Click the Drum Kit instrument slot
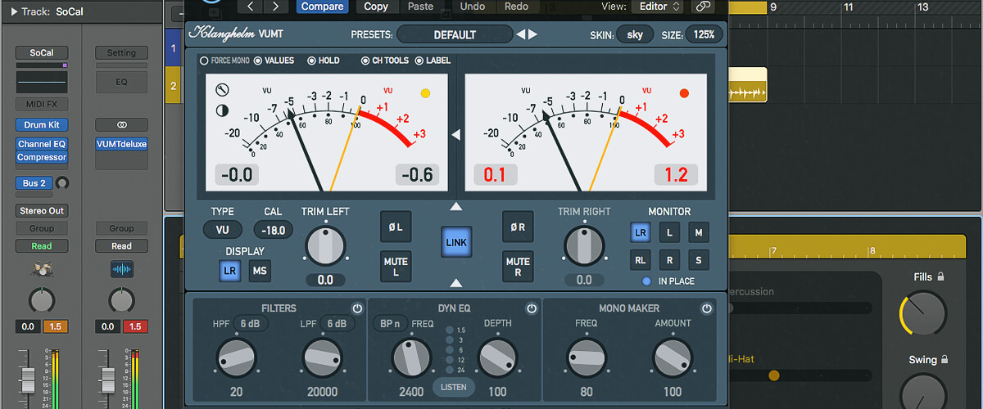This screenshot has height=409, width=983. click(41, 125)
